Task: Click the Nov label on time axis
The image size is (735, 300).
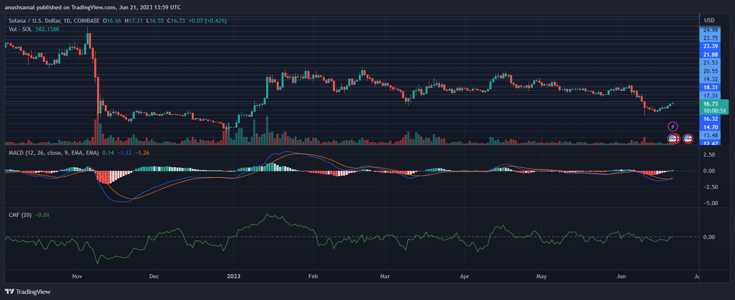Action: pyautogui.click(x=77, y=276)
